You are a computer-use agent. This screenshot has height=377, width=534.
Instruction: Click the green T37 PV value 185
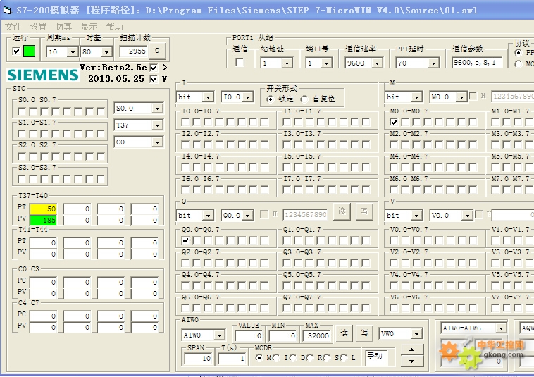pos(43,220)
